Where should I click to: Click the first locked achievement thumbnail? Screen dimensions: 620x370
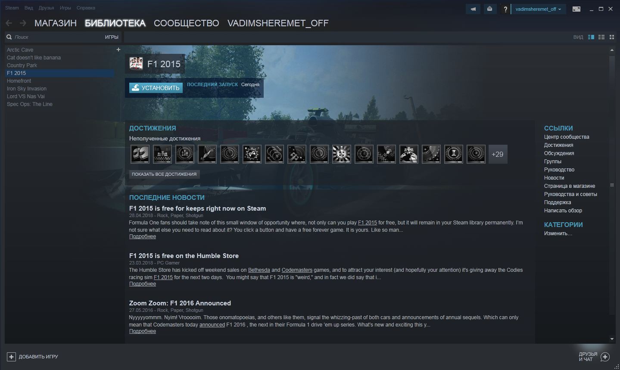(140, 154)
